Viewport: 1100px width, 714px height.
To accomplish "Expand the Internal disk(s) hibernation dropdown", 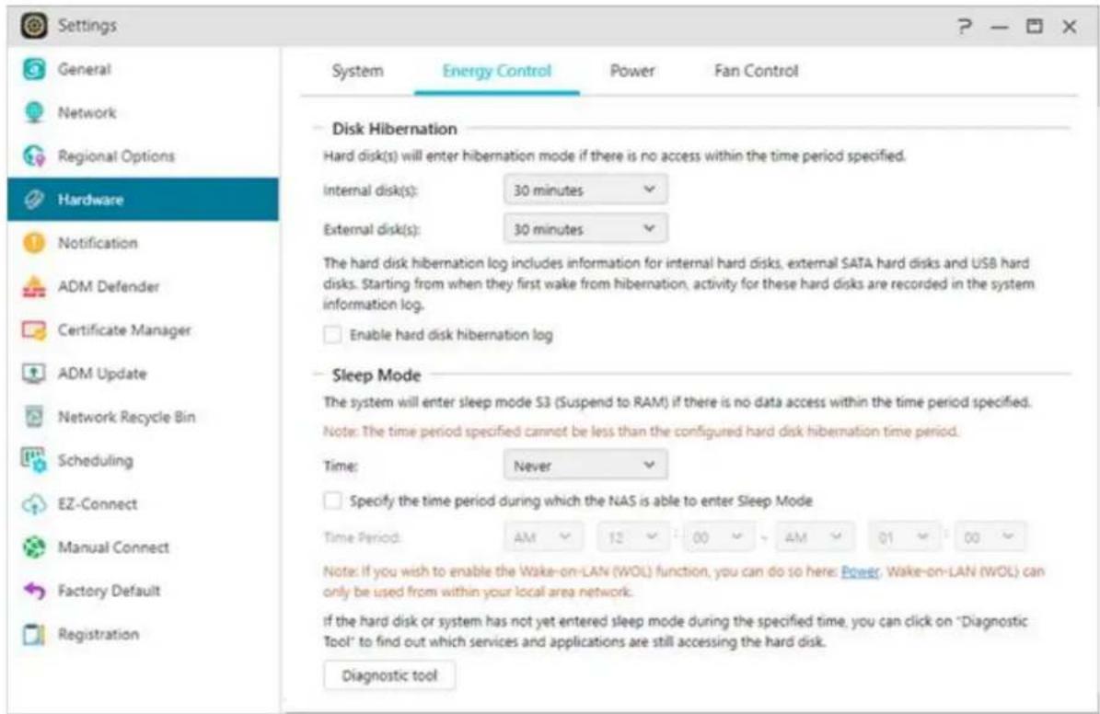I will coord(585,190).
